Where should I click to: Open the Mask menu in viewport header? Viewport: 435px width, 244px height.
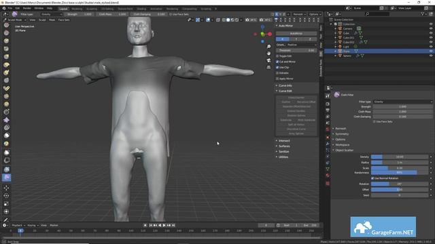tap(52, 20)
